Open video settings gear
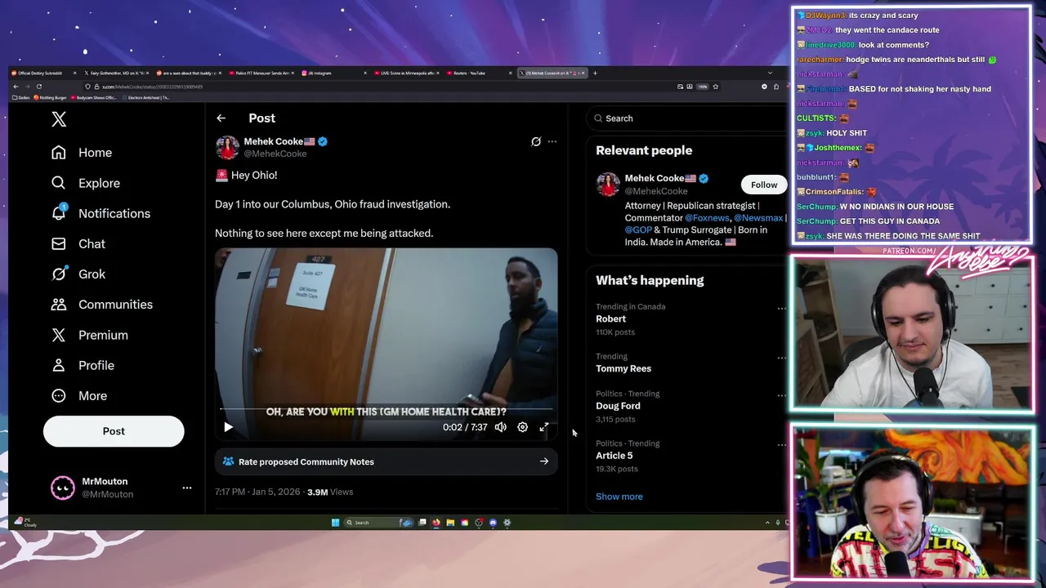This screenshot has width=1046, height=588. pyautogui.click(x=523, y=427)
